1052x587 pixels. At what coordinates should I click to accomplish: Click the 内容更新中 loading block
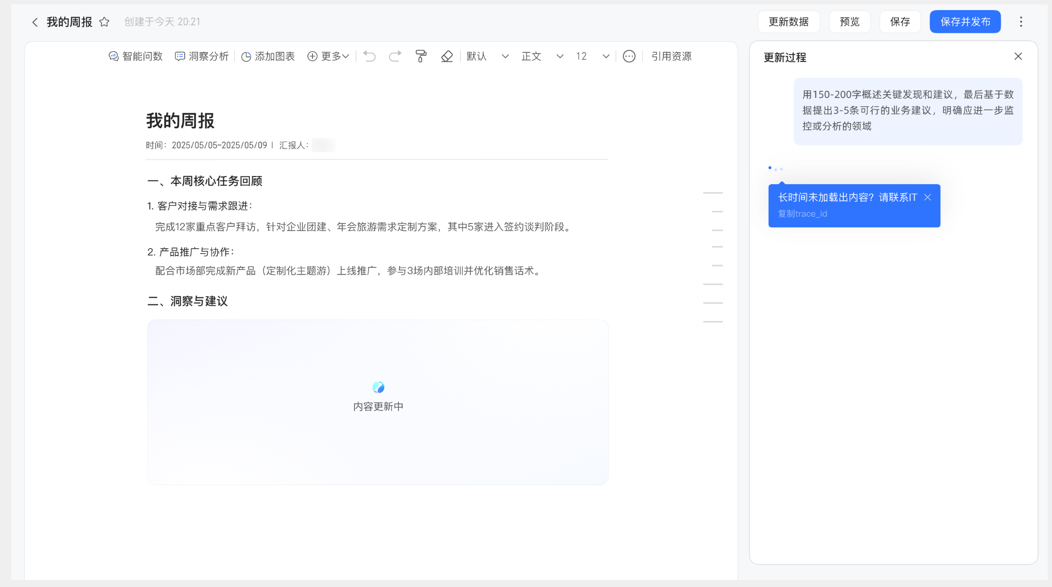[x=378, y=402]
